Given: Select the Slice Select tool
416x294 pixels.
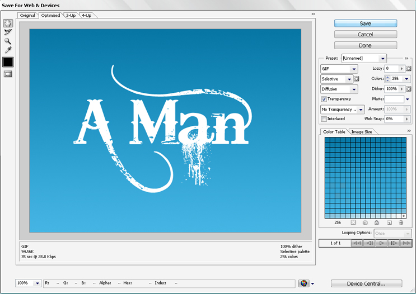Looking at the screenshot, I should pos(8,32).
